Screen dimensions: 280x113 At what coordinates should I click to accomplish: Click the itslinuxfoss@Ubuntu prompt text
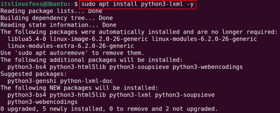(34, 4)
